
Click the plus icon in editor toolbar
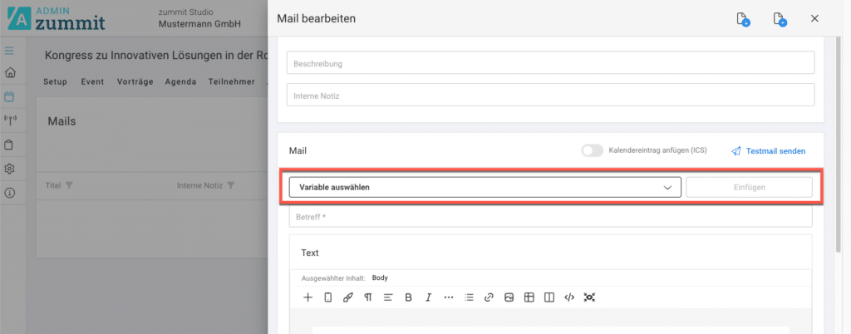pyautogui.click(x=307, y=297)
